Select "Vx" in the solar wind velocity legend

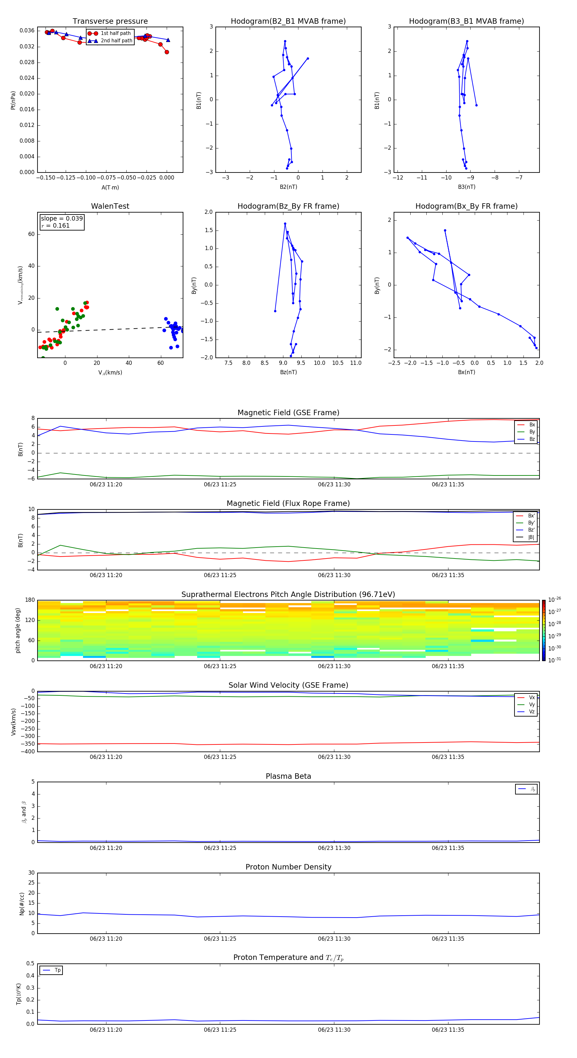[526, 697]
